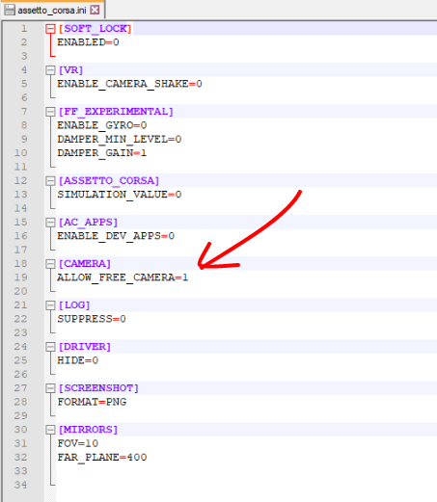Collapse the [FF_EXPERIMENTAL] fold marker
Screen dimensions: 437x502
pos(50,112)
